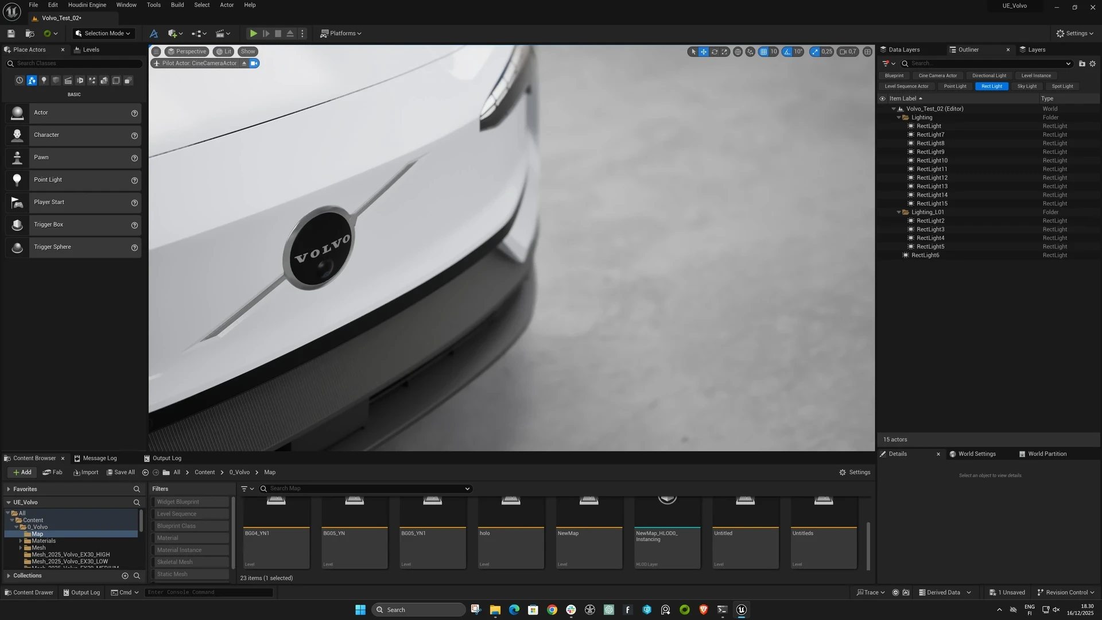This screenshot has width=1102, height=620.
Task: Click the save current level icon
Action: click(11, 33)
